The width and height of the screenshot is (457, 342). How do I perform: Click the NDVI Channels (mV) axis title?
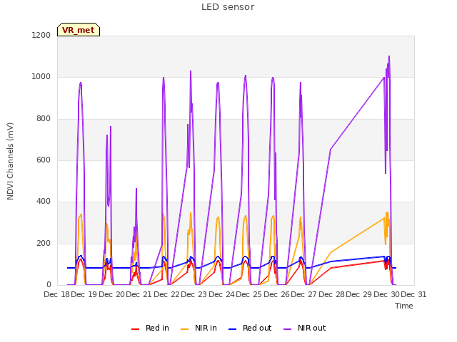coord(10,161)
